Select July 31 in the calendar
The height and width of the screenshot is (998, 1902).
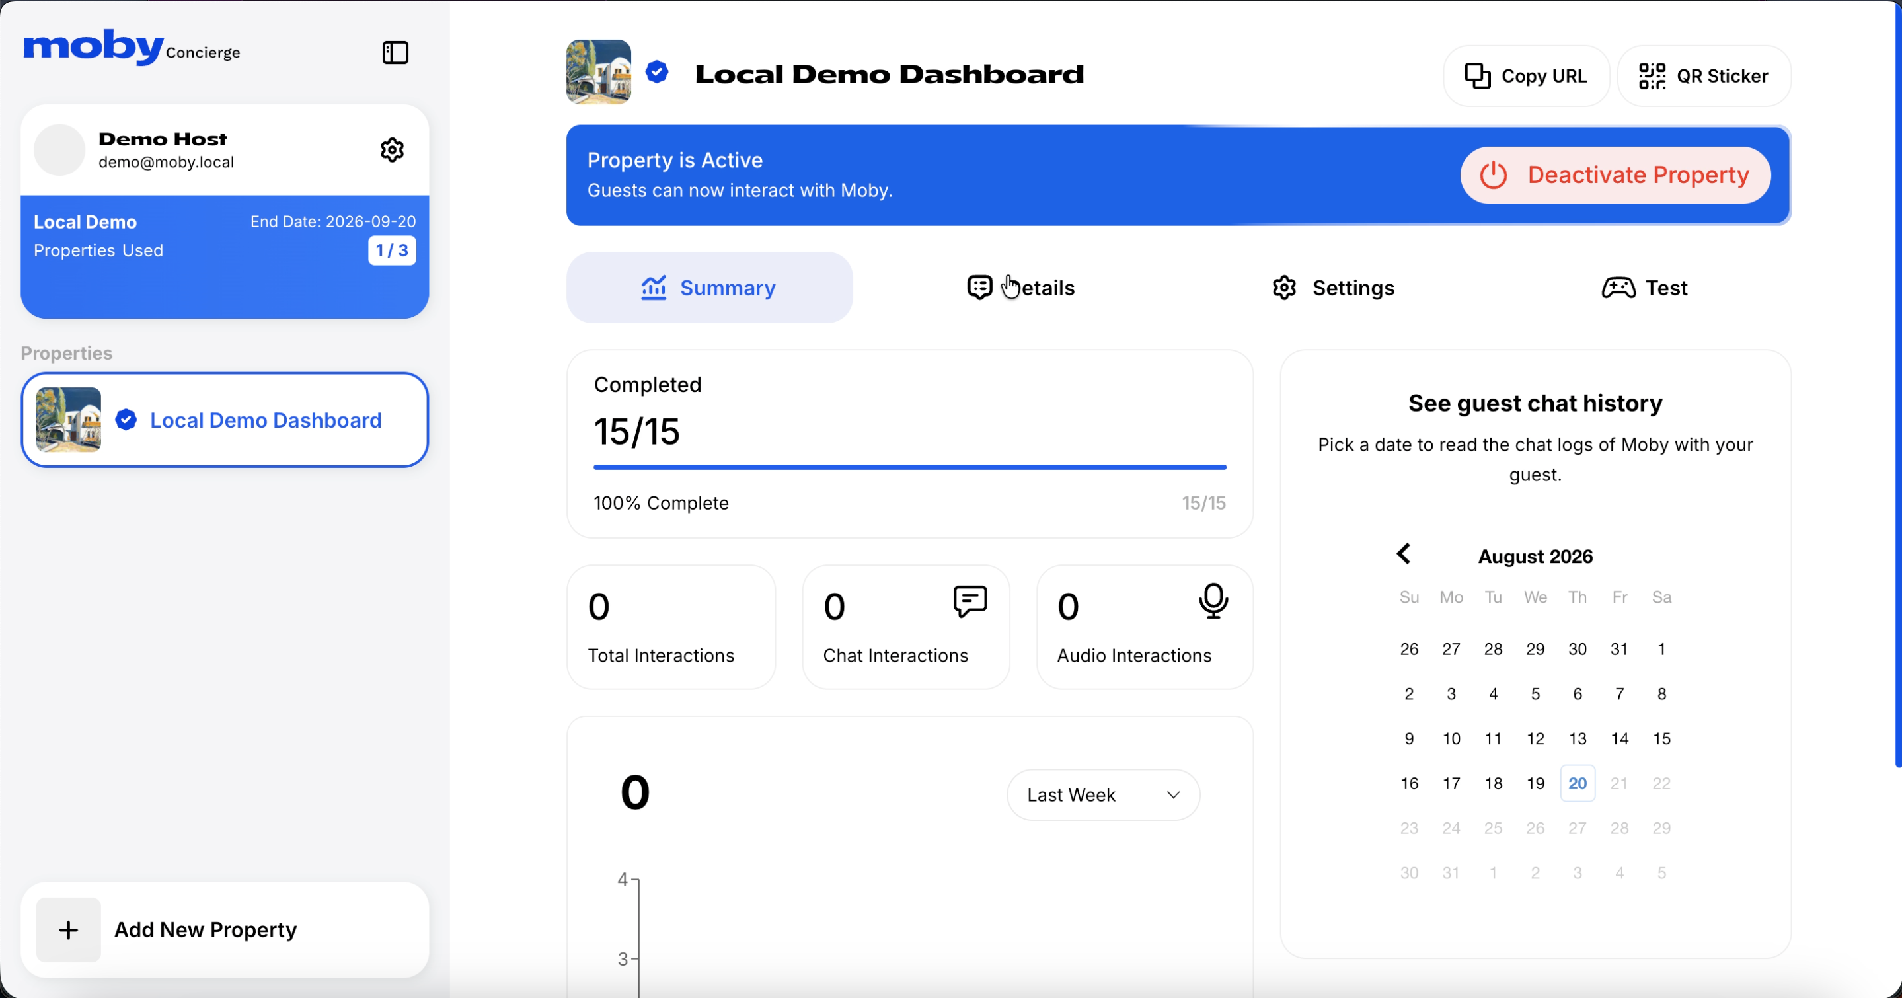click(x=1619, y=649)
